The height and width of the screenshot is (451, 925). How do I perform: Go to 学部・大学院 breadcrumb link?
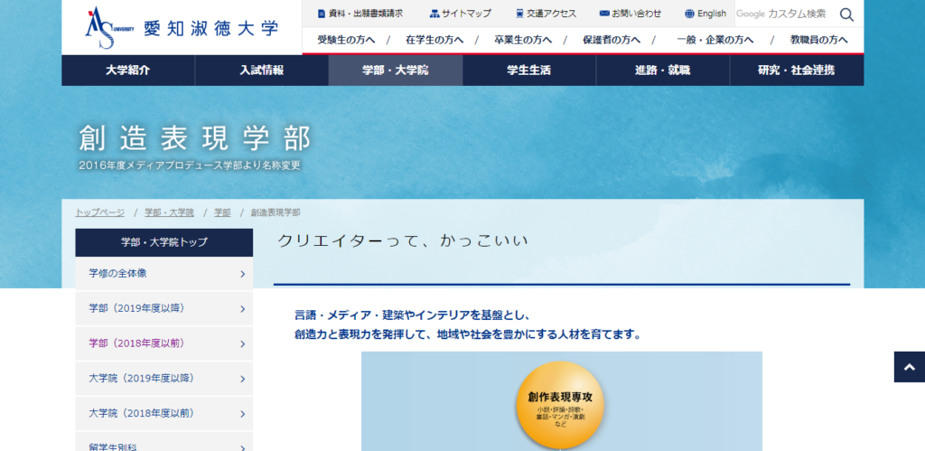pyautogui.click(x=169, y=212)
